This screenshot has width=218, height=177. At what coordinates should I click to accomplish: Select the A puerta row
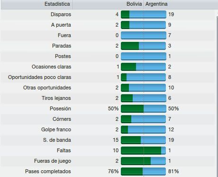tap(108, 25)
